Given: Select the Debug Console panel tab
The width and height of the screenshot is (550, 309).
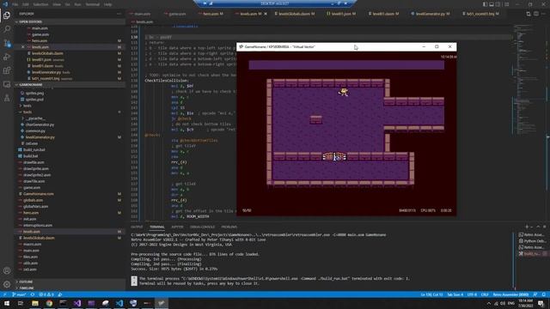Looking at the screenshot, I should click(203, 227).
